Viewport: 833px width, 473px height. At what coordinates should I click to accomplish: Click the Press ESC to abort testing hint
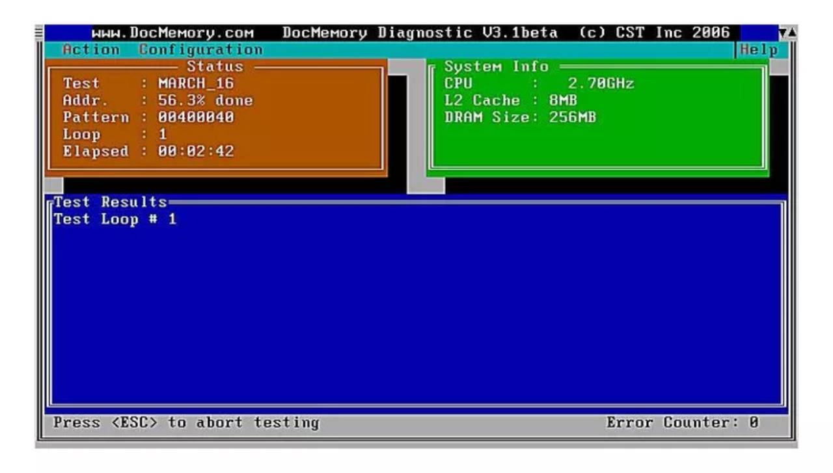(x=187, y=422)
